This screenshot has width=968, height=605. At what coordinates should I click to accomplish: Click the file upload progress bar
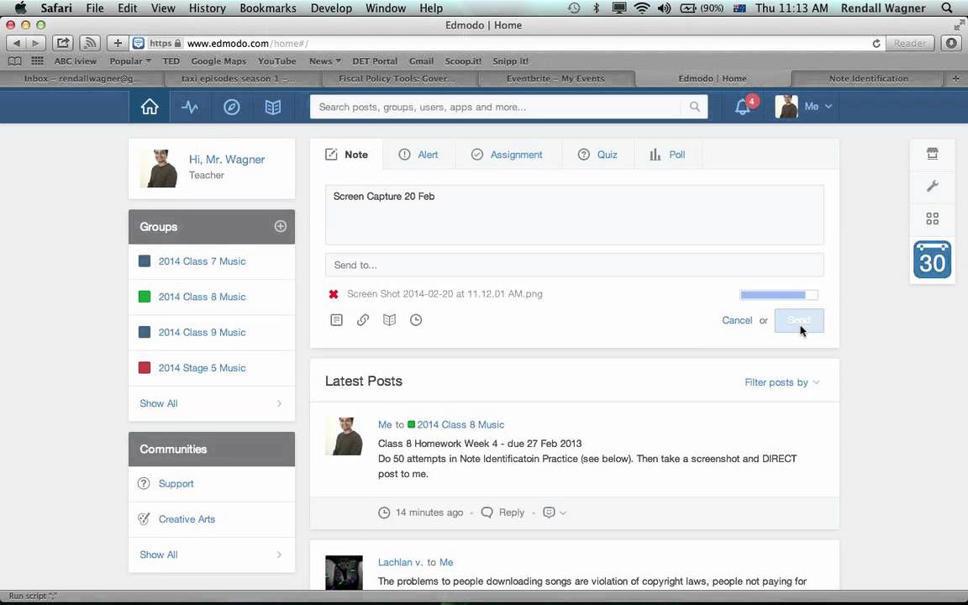[779, 294]
